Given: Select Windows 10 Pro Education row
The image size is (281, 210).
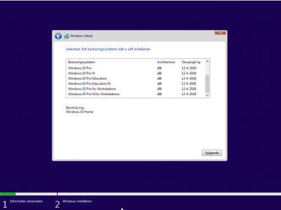Looking at the screenshot, I should coord(135,78).
